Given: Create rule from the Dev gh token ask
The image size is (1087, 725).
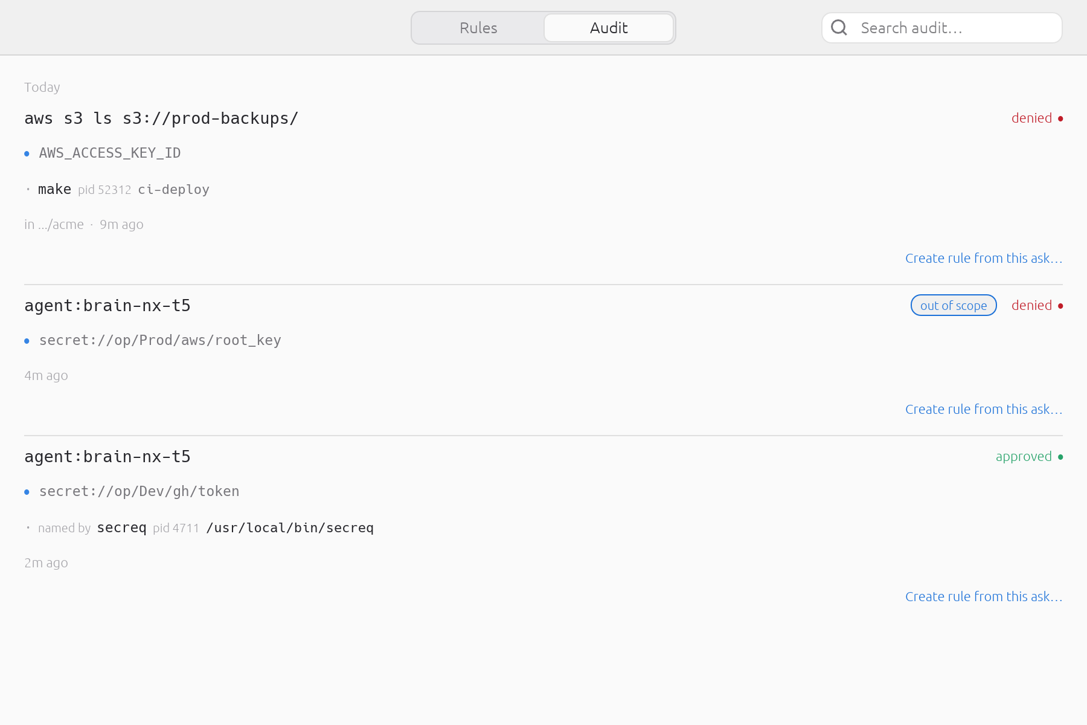Looking at the screenshot, I should point(984,596).
